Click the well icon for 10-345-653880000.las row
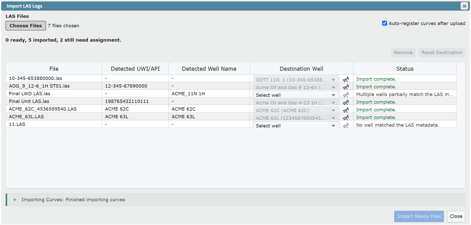Image resolution: width=471 pixels, height=225 pixels. click(x=346, y=79)
